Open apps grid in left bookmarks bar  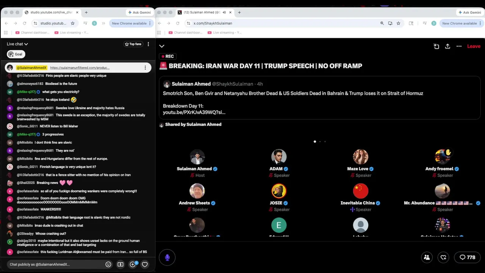point(6,33)
